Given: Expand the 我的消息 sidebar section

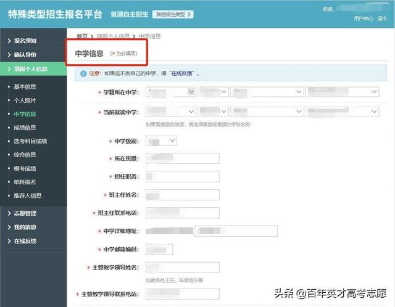Looking at the screenshot, I should tap(33, 227).
